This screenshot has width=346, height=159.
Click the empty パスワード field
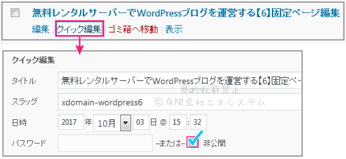(106, 143)
